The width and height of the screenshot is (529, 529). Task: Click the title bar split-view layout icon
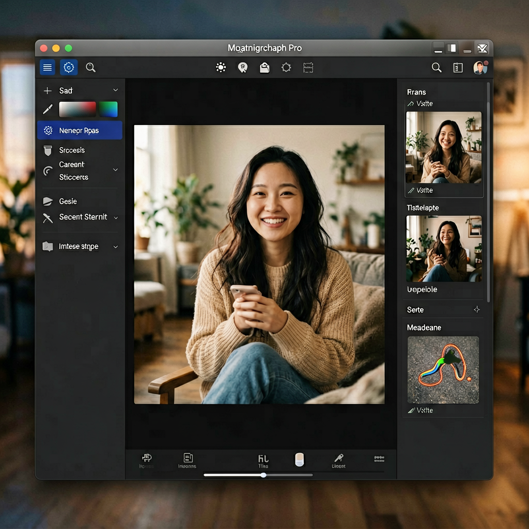click(452, 48)
